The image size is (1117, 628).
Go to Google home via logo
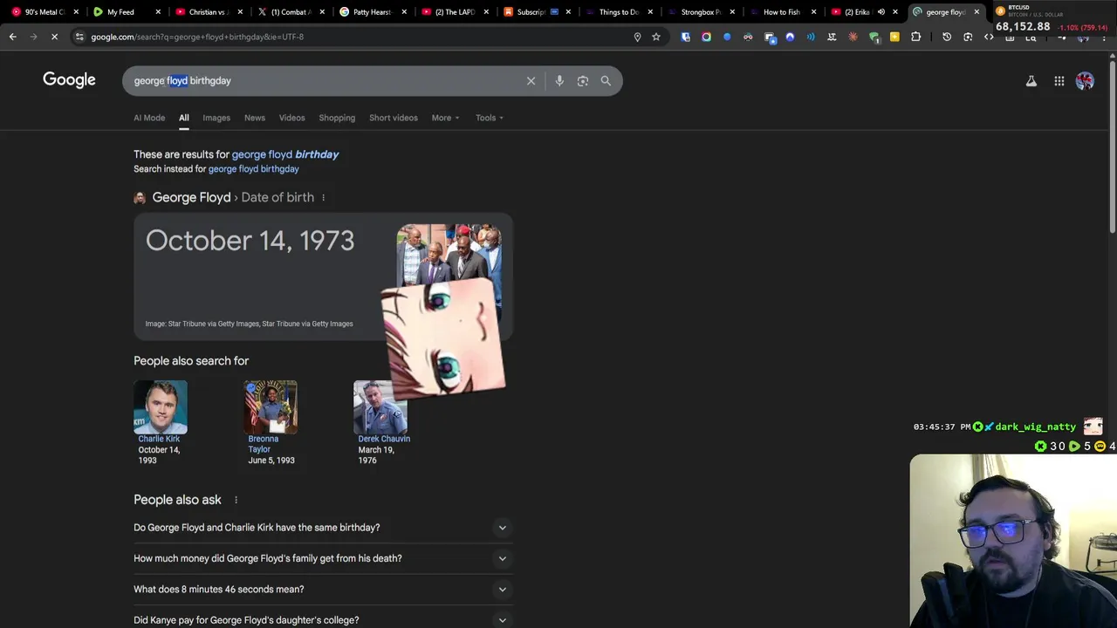click(x=69, y=80)
